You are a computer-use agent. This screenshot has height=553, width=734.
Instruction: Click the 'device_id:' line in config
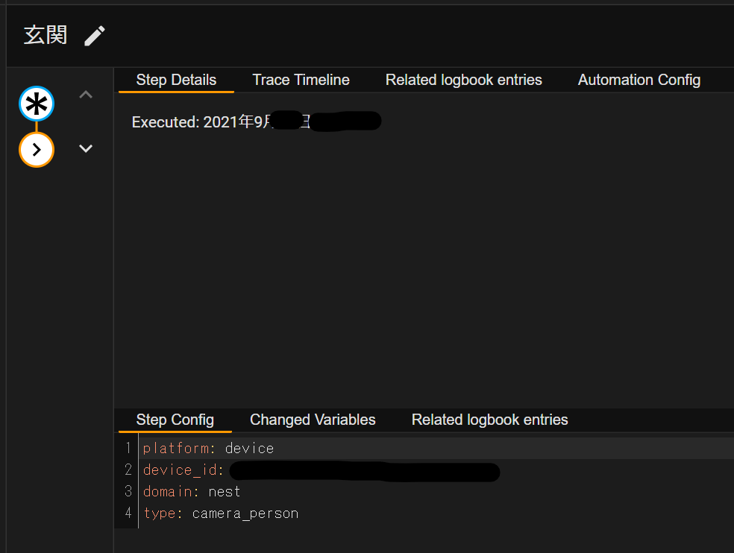click(x=436, y=470)
